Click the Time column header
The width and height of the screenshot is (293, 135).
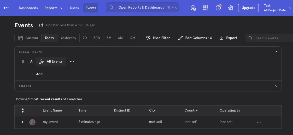[x=83, y=111]
